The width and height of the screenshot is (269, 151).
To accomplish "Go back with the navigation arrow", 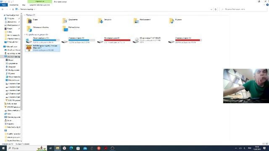I will click(x=3, y=9).
